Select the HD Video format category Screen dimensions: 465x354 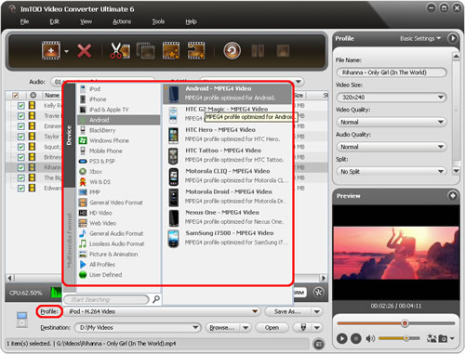click(x=118, y=213)
